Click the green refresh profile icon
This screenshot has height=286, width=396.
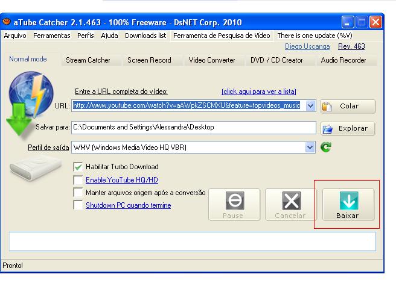(x=326, y=147)
